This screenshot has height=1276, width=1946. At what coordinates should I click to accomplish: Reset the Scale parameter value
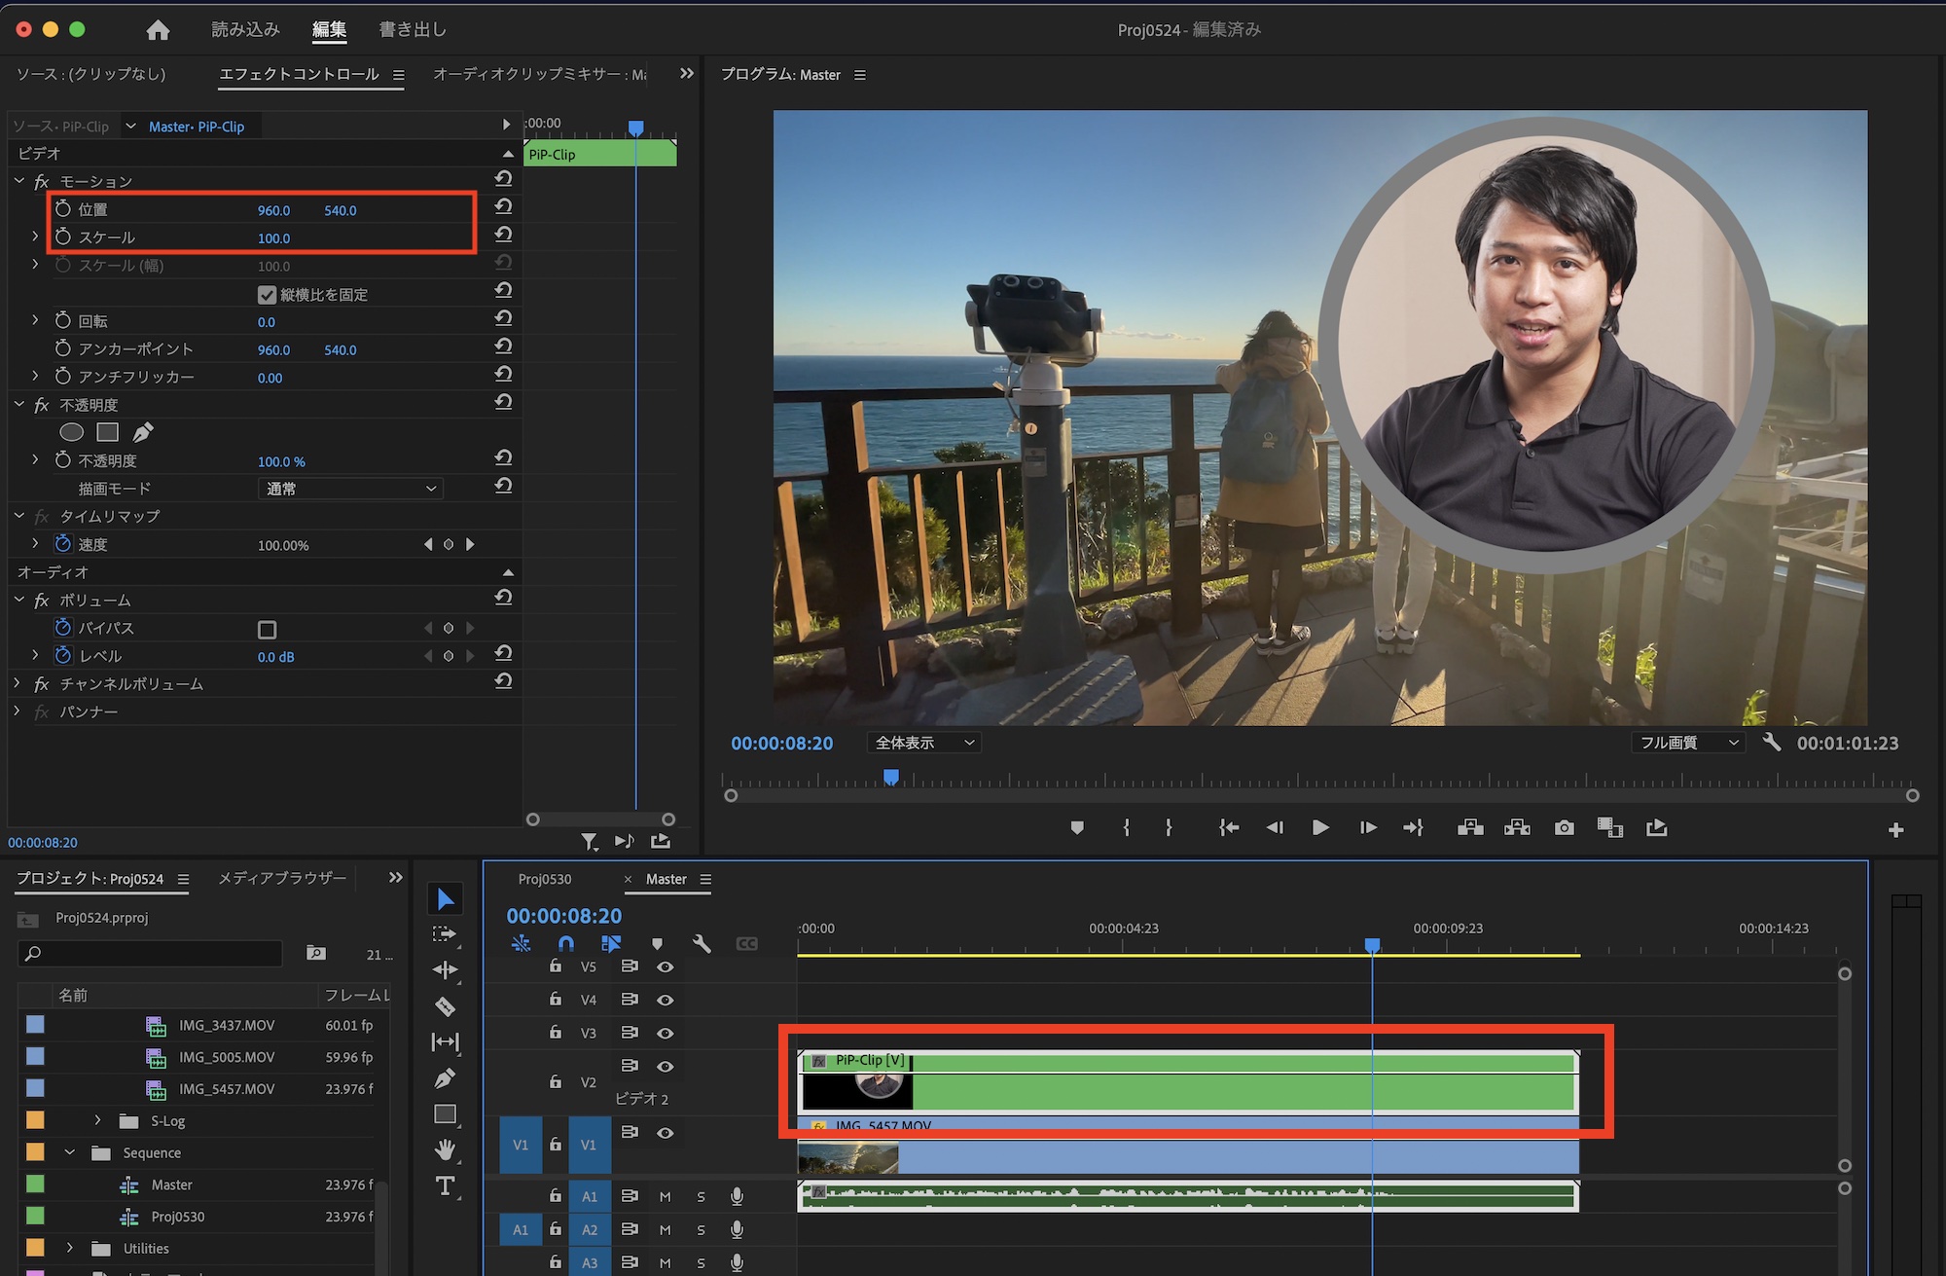coord(503,237)
